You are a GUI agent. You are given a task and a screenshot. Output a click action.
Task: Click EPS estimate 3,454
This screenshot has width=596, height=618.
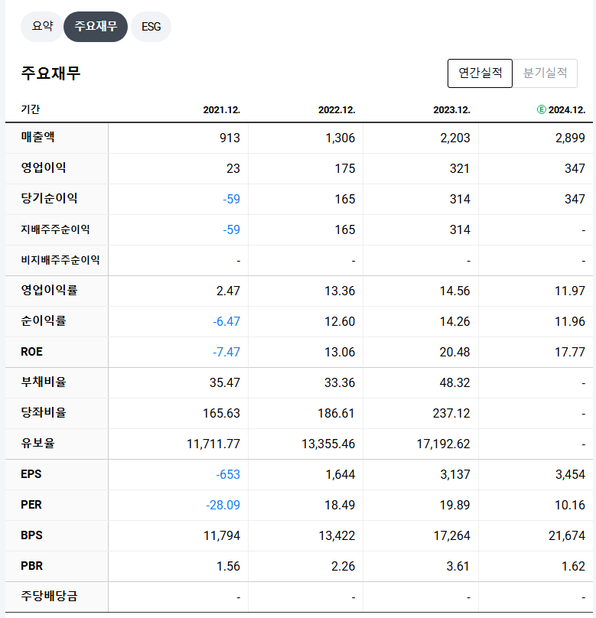coord(571,474)
